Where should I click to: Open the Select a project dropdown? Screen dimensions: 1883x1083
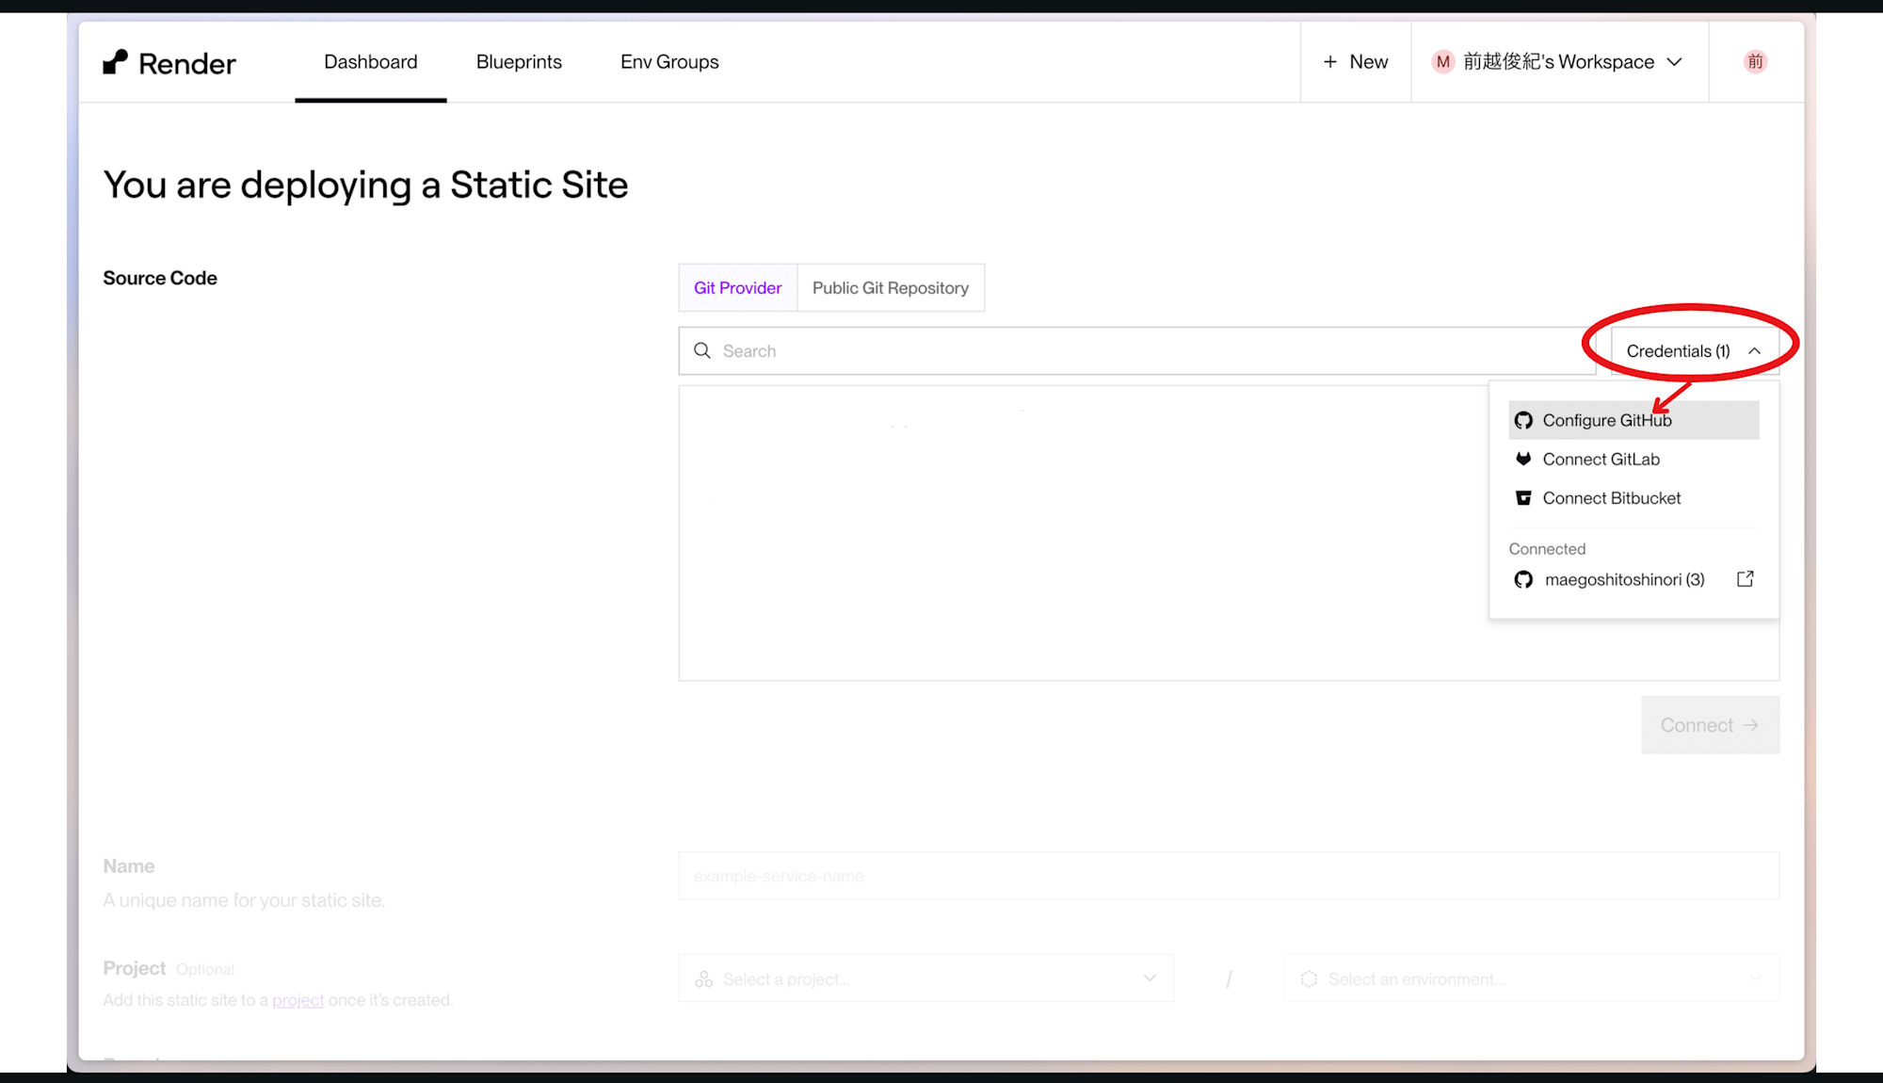(925, 978)
